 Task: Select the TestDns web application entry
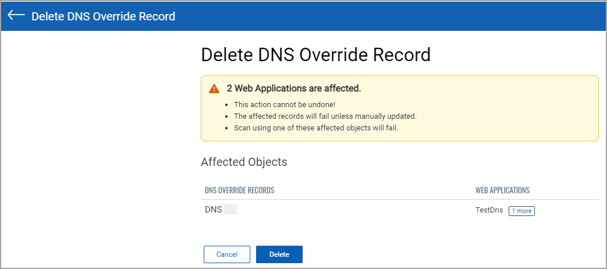489,210
